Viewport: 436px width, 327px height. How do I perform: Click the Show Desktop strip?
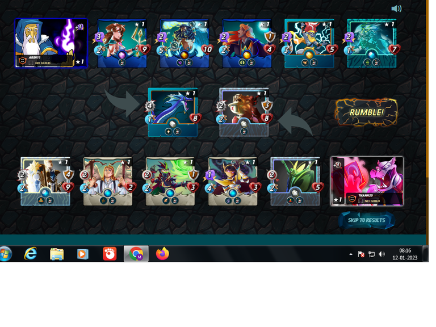(x=425, y=254)
